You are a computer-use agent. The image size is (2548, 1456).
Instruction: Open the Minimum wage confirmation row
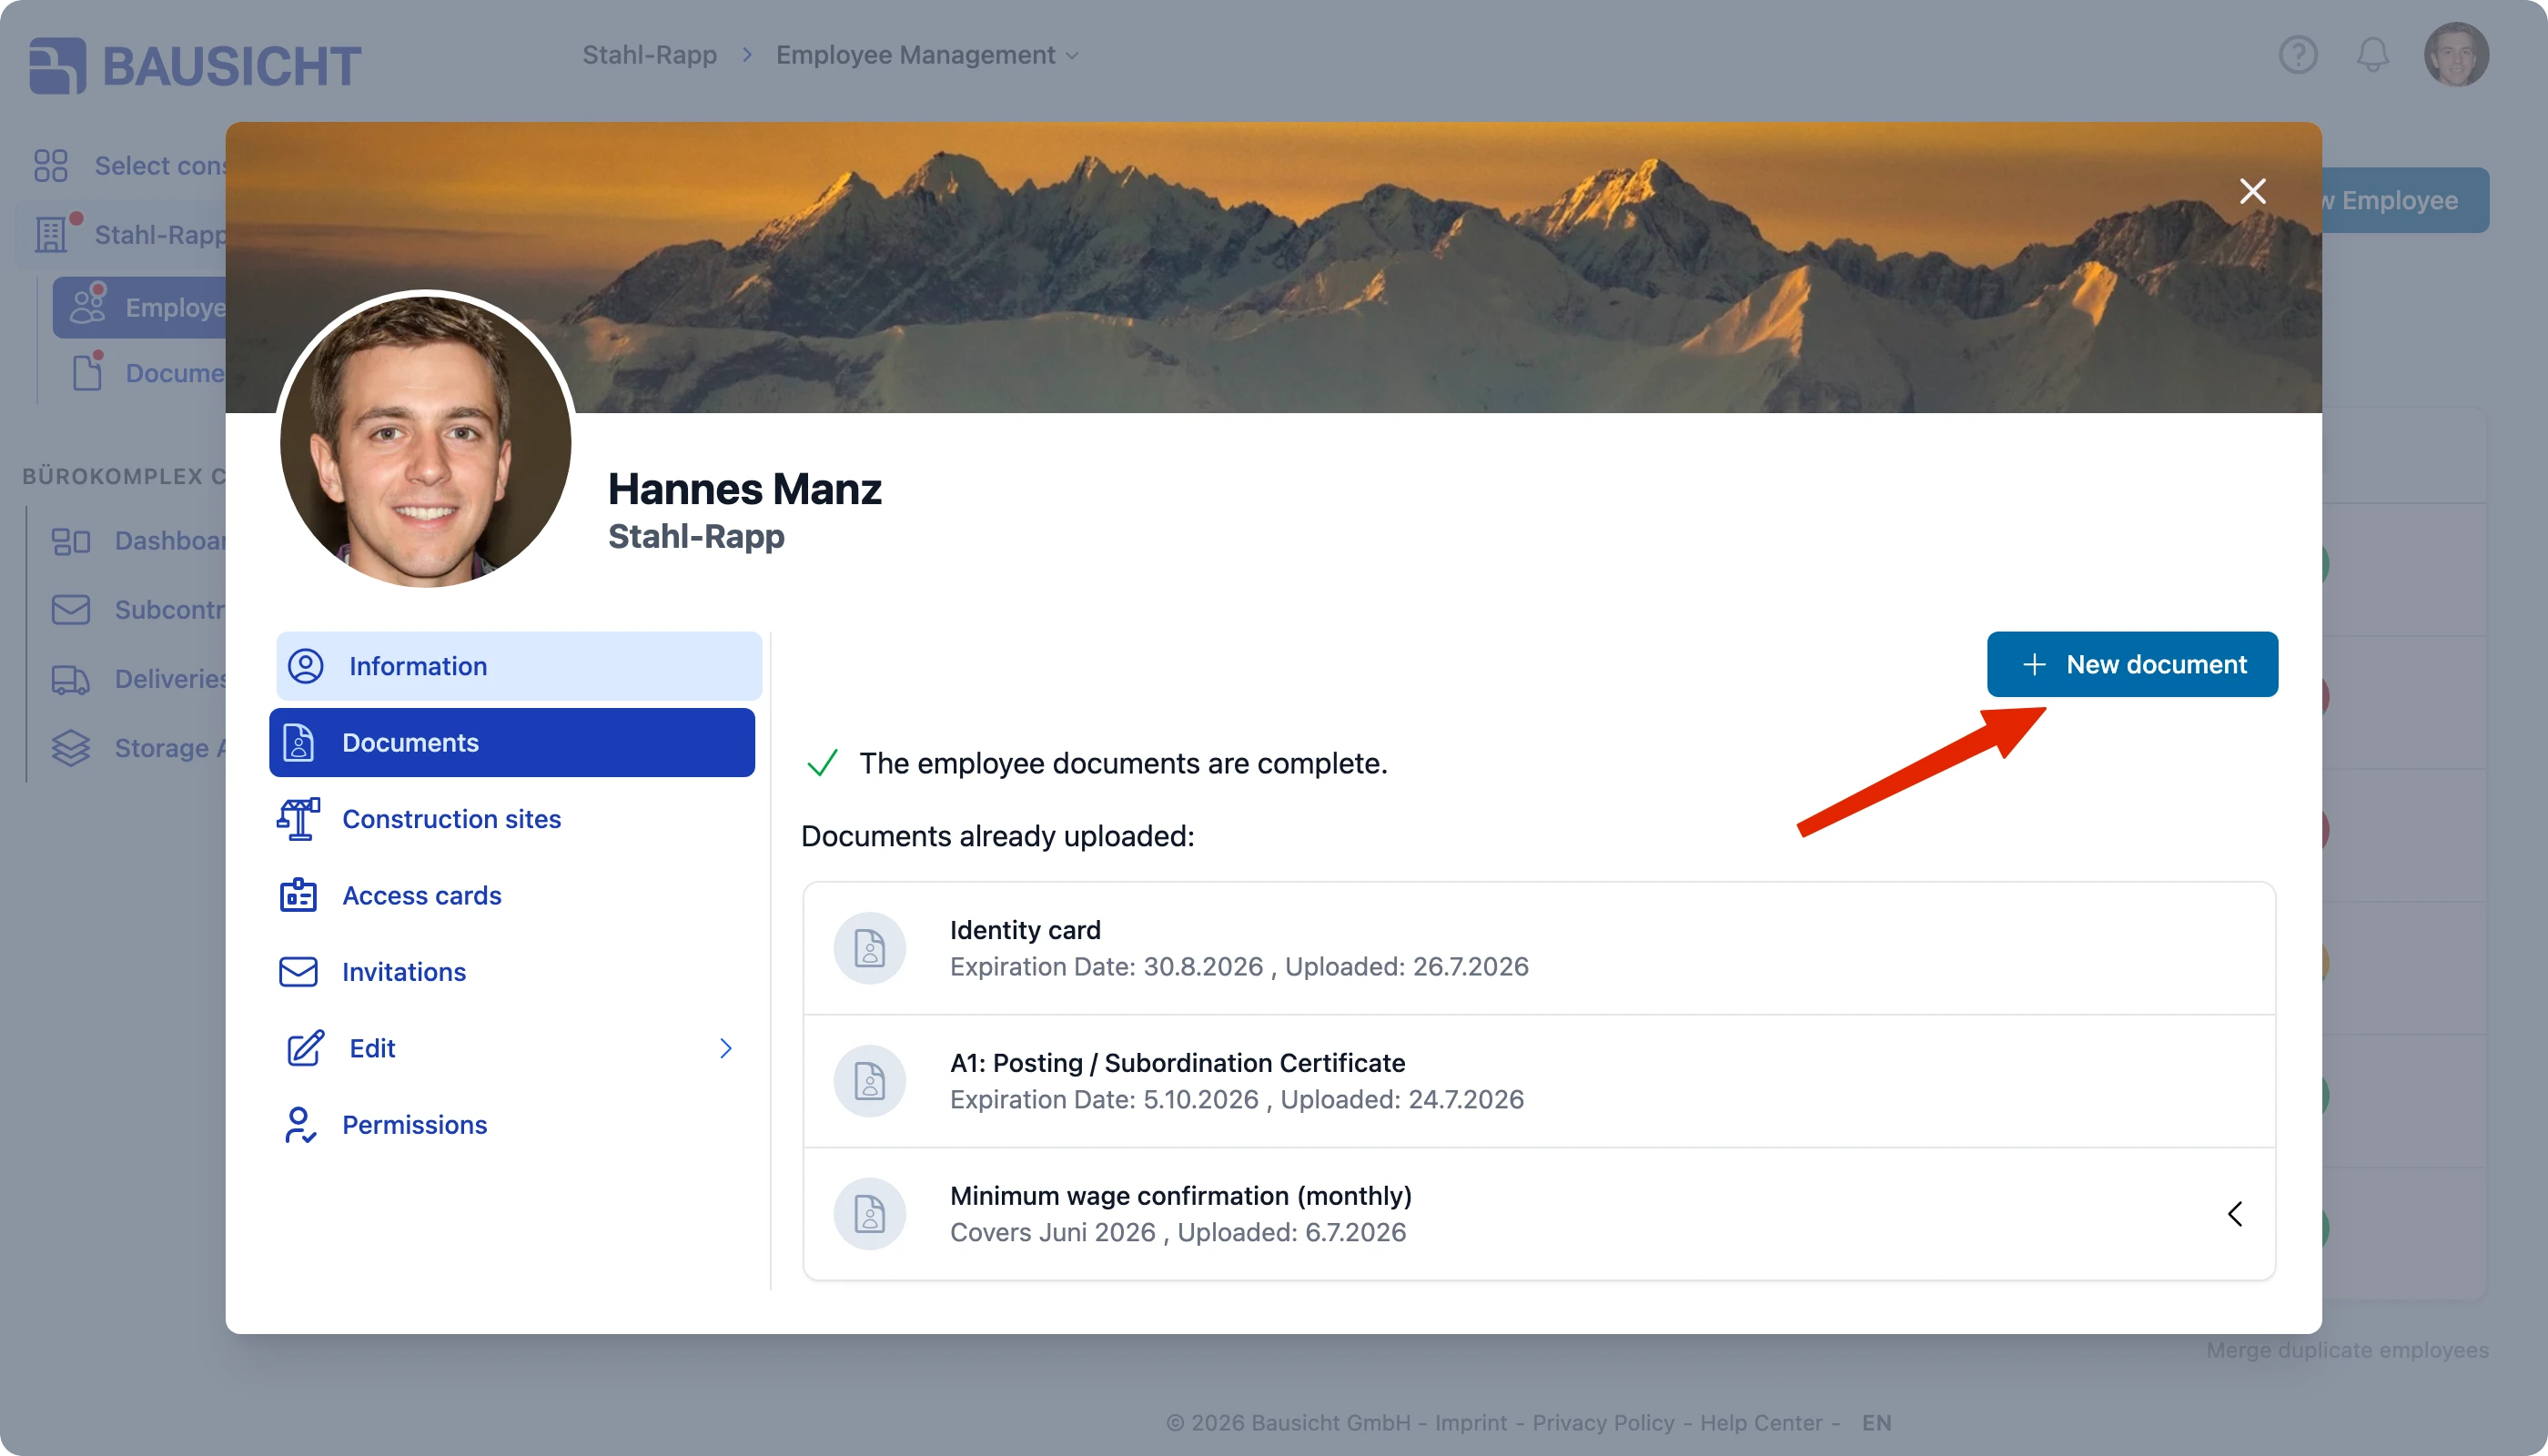click(1539, 1214)
